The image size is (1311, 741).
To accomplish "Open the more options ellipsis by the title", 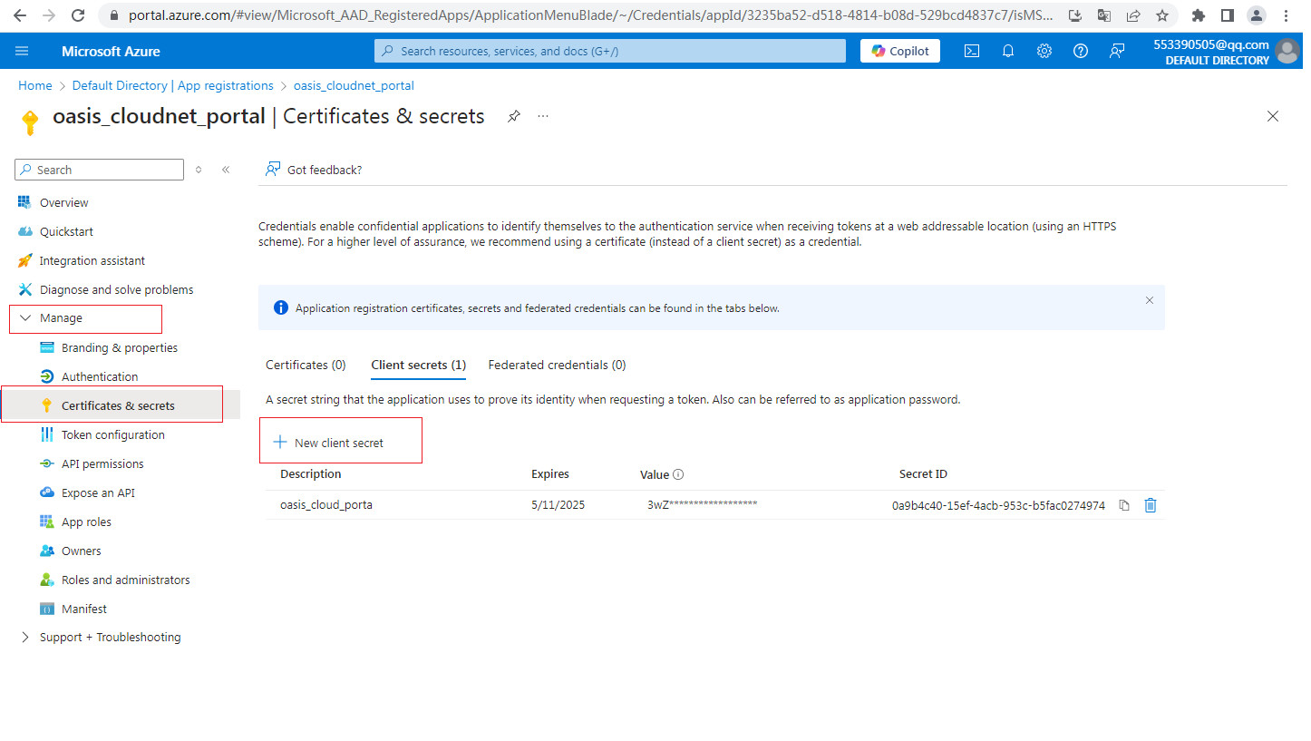I will pyautogui.click(x=543, y=116).
